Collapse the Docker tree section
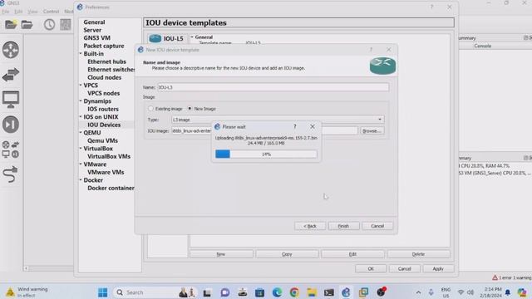Viewport: 532px width, 299px height. pos(81,180)
